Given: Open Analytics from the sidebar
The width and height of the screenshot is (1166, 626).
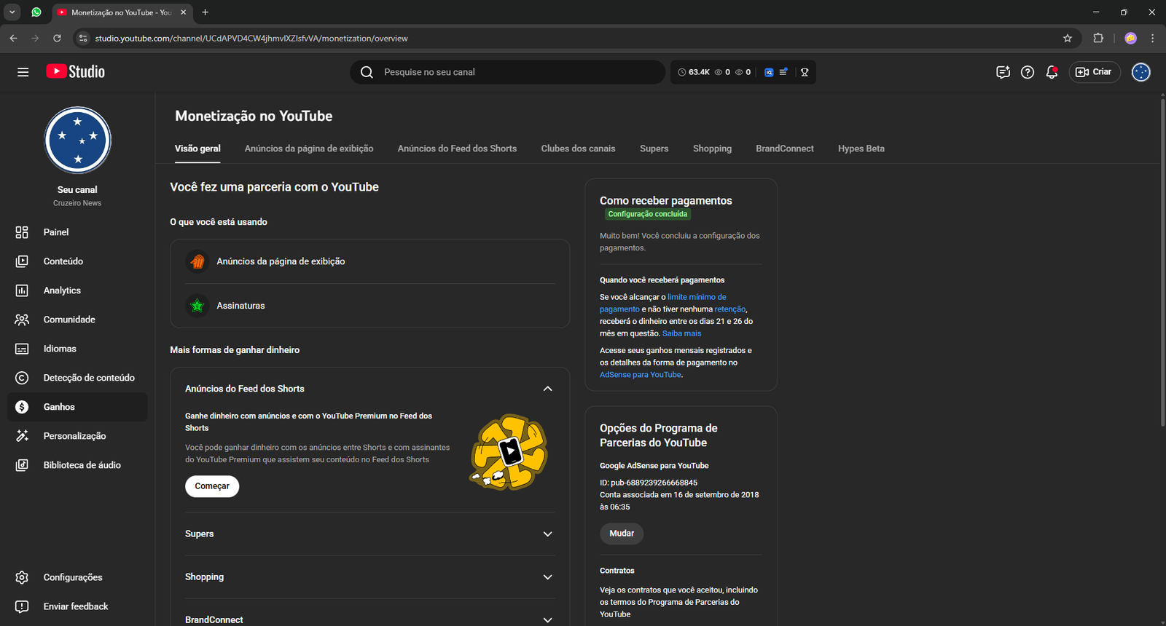Looking at the screenshot, I should click(62, 290).
